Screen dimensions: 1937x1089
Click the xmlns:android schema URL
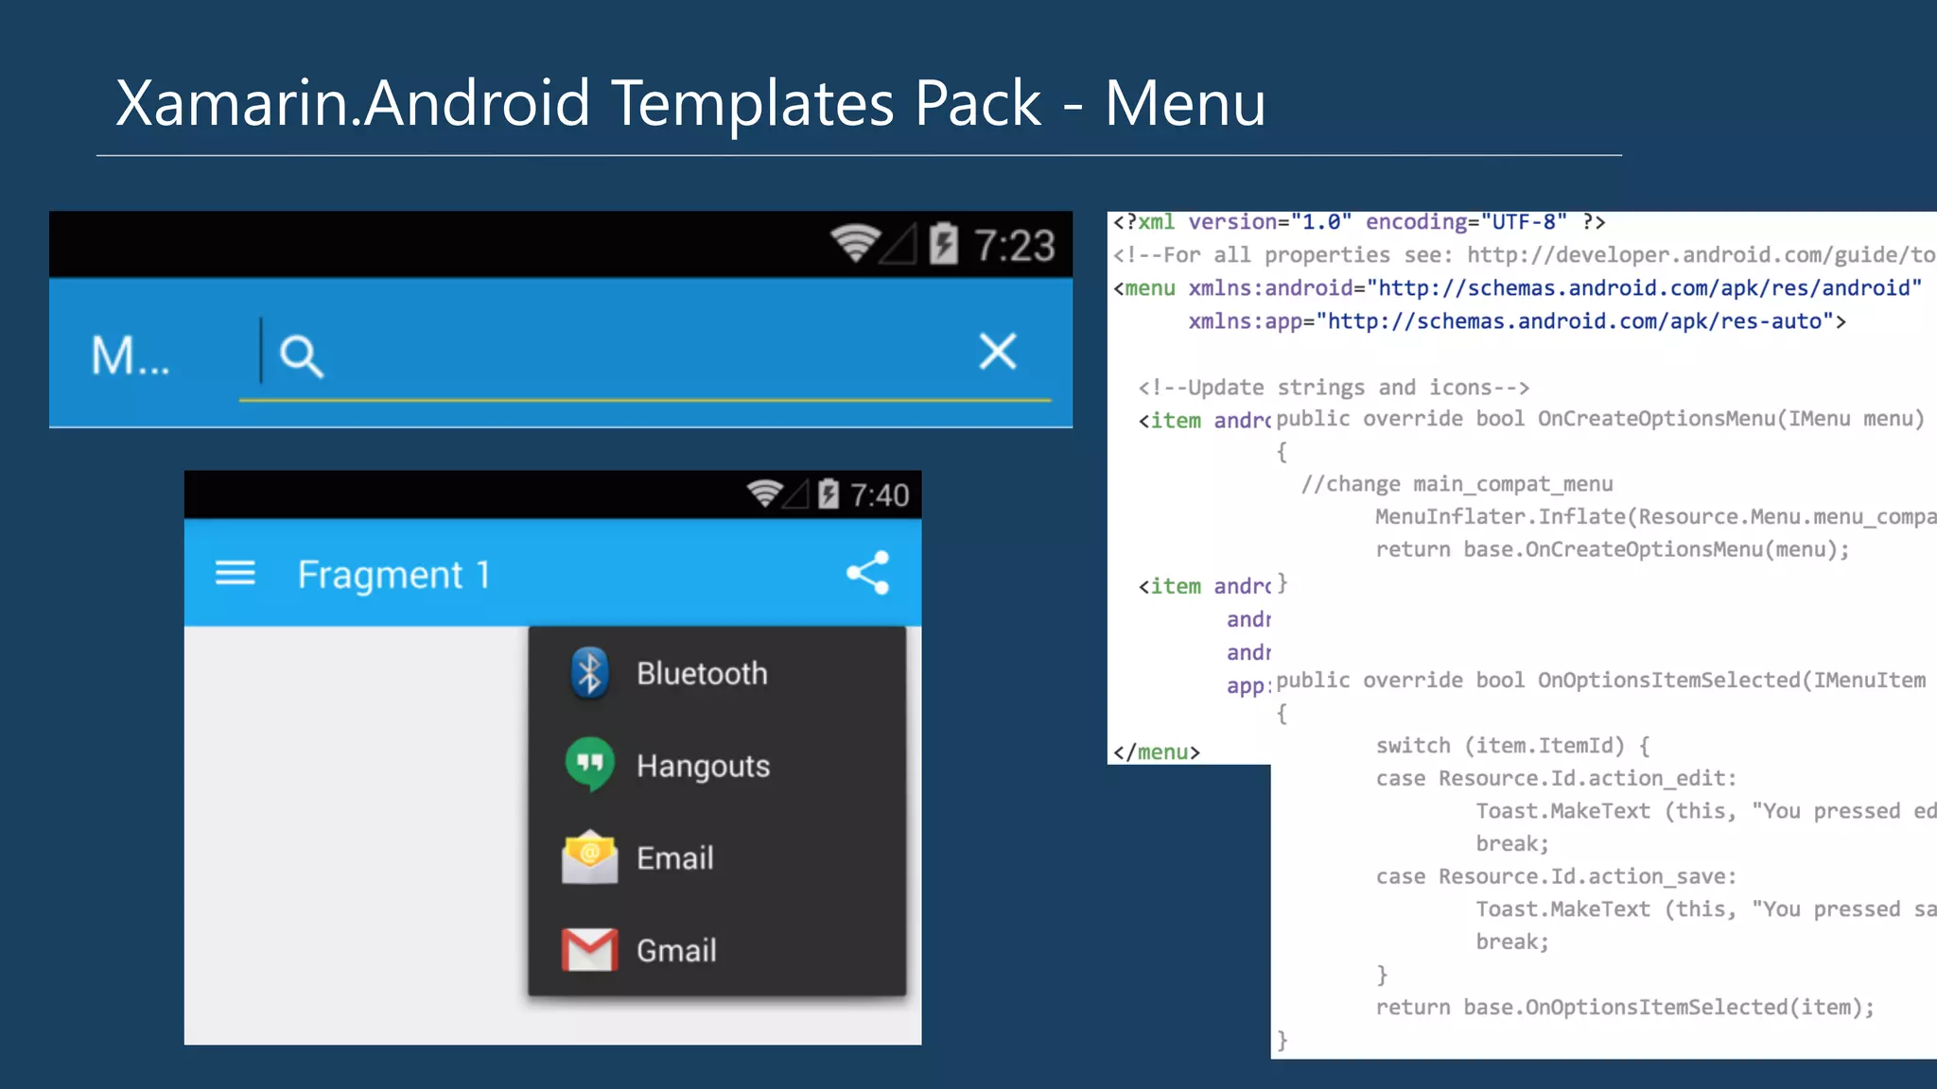[1645, 288]
